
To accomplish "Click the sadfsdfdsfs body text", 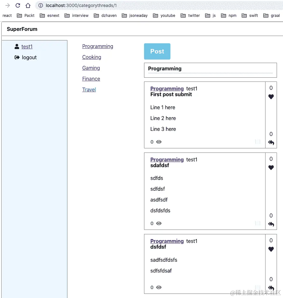I will [164, 260].
